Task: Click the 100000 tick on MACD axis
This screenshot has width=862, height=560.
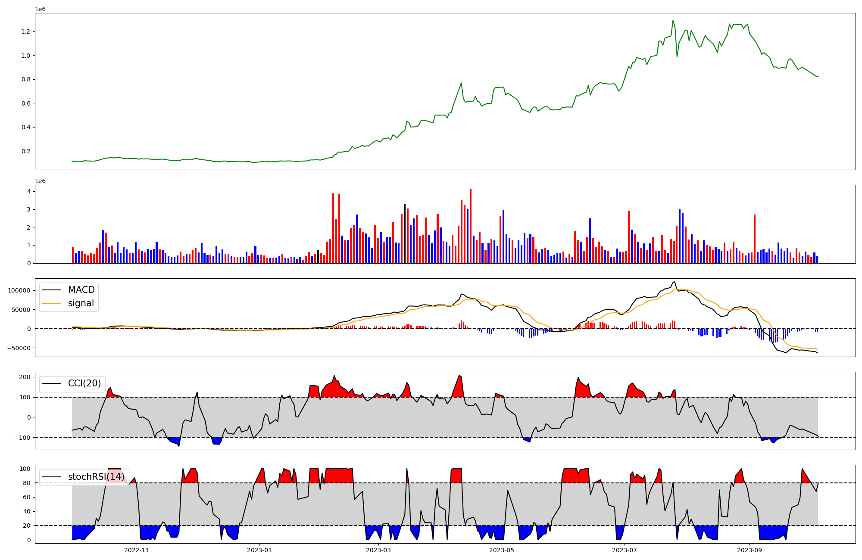Action: click(19, 291)
